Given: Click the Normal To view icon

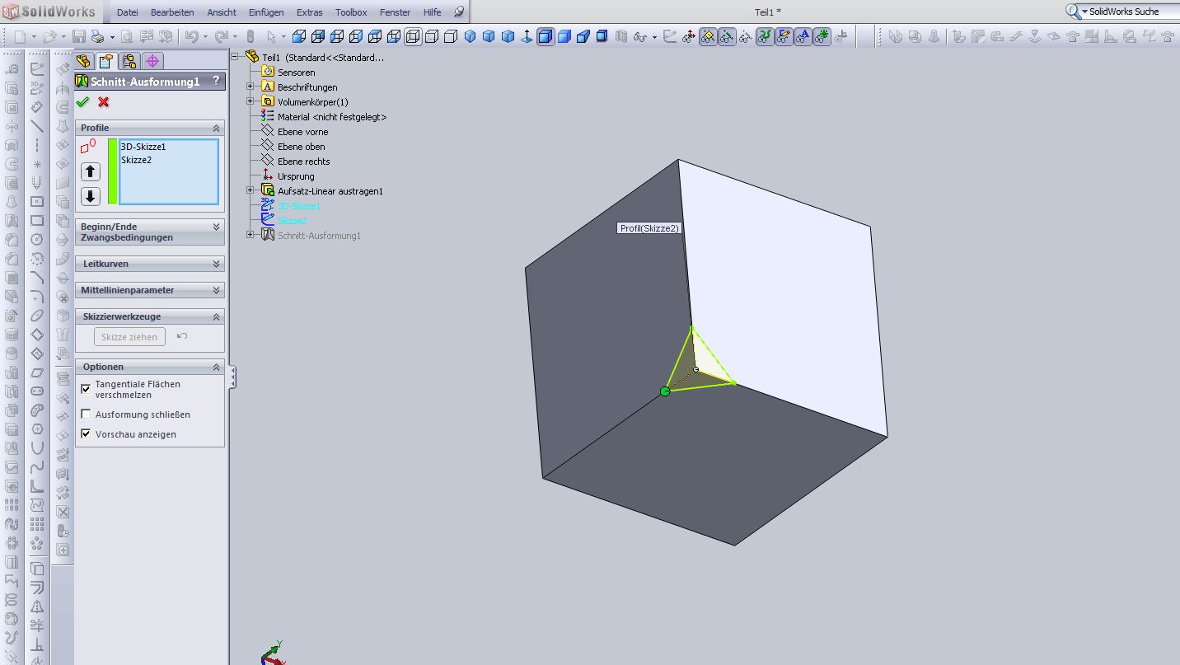Looking at the screenshot, I should pos(527,36).
